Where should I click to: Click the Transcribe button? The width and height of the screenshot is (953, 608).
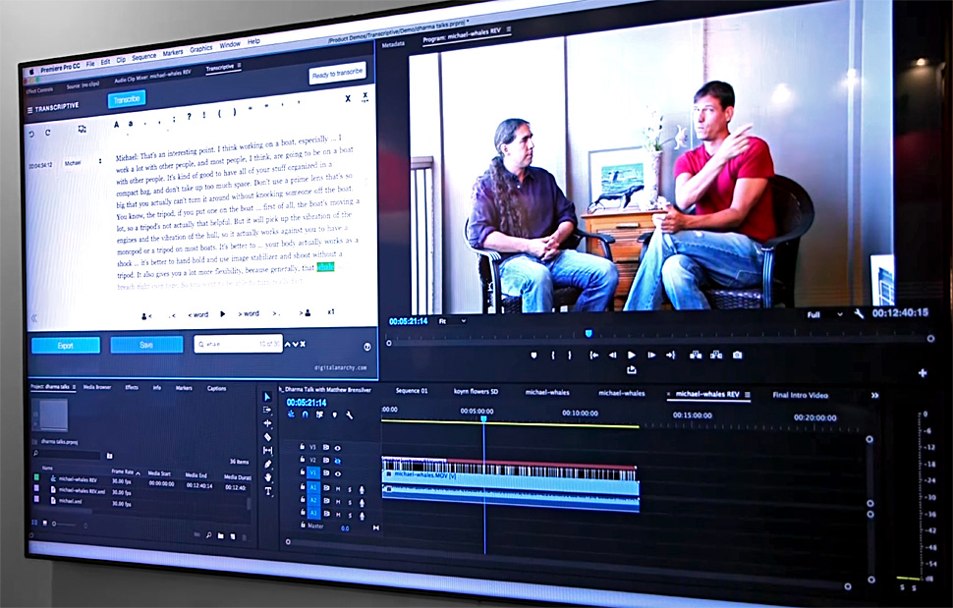[x=127, y=99]
